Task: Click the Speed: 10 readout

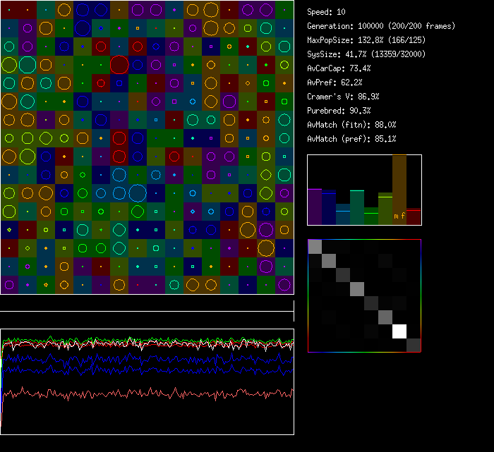Action: pyautogui.click(x=326, y=12)
